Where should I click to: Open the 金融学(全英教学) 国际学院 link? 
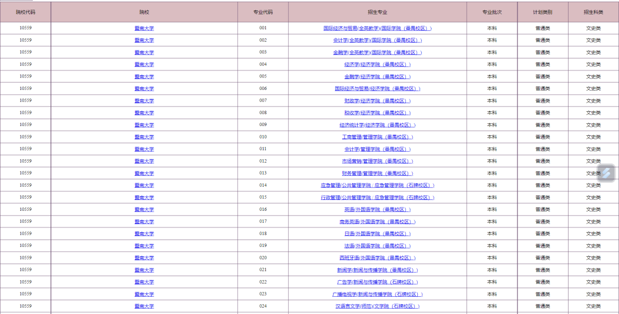click(377, 53)
